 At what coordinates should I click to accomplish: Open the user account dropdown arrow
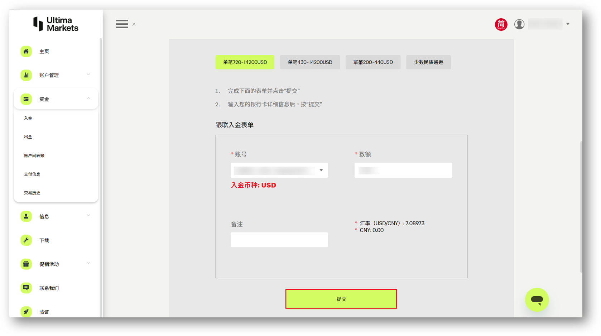coord(568,24)
